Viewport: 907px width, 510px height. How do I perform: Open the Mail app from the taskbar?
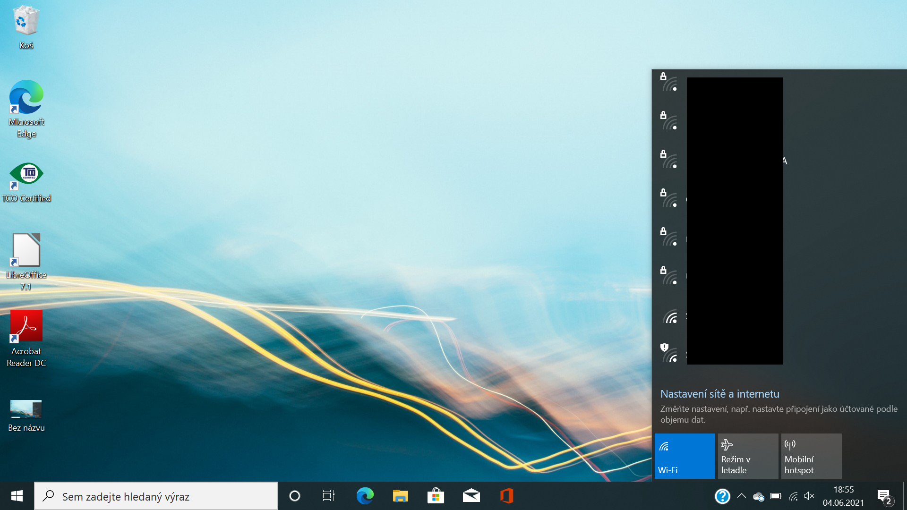[471, 496]
